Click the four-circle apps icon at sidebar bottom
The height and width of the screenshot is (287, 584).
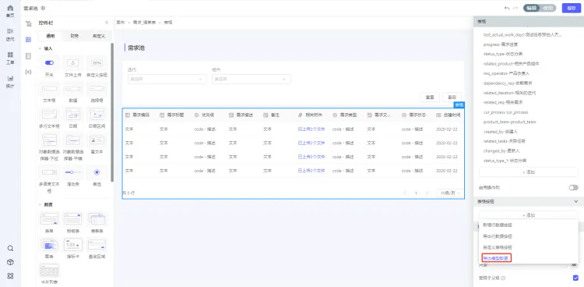pos(10,276)
